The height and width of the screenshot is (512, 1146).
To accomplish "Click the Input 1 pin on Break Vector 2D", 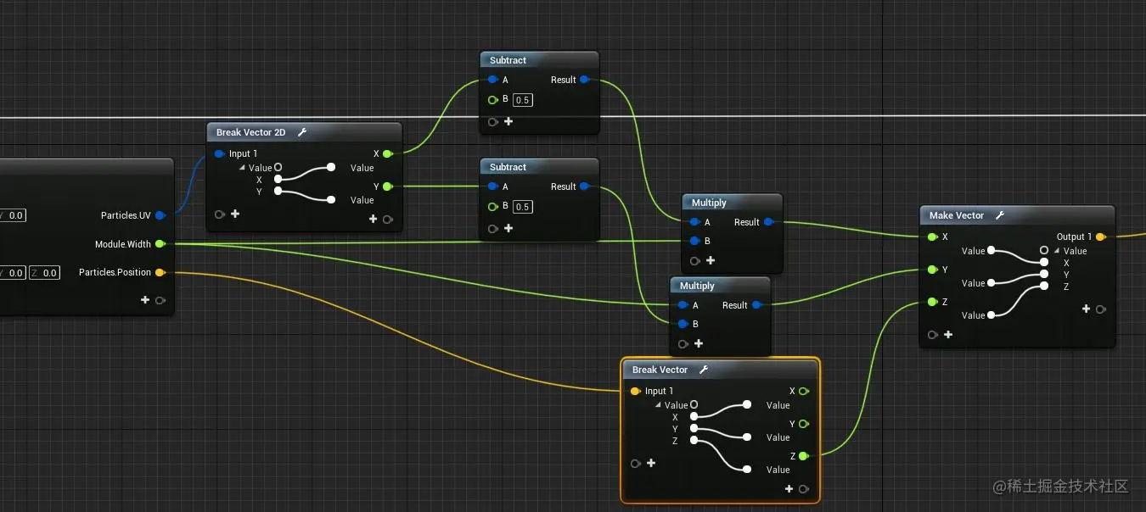I will pyautogui.click(x=219, y=153).
